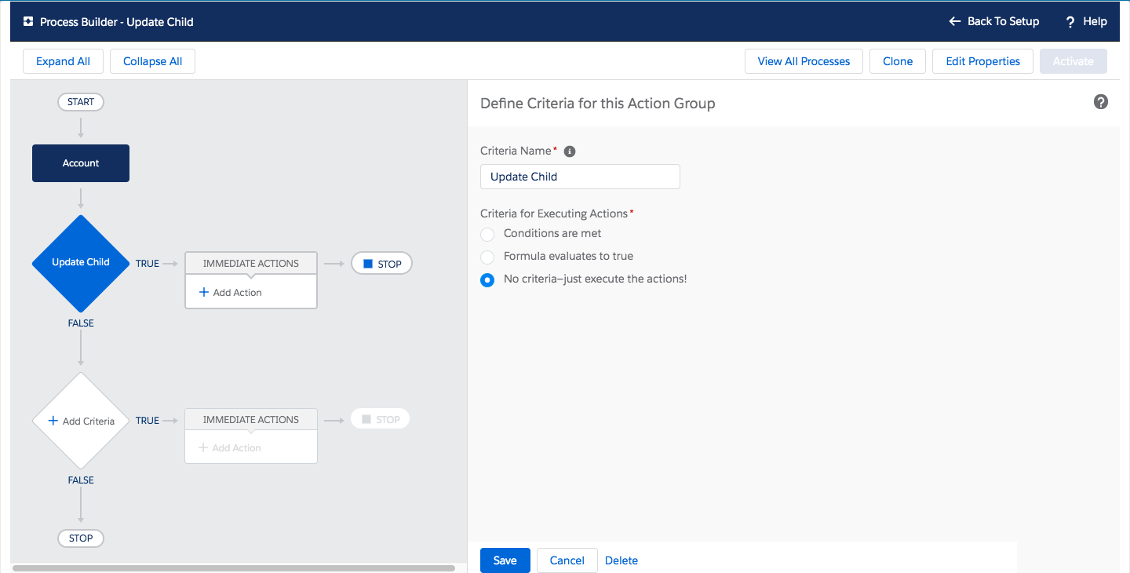Click the Criteria Name text field

(580, 177)
